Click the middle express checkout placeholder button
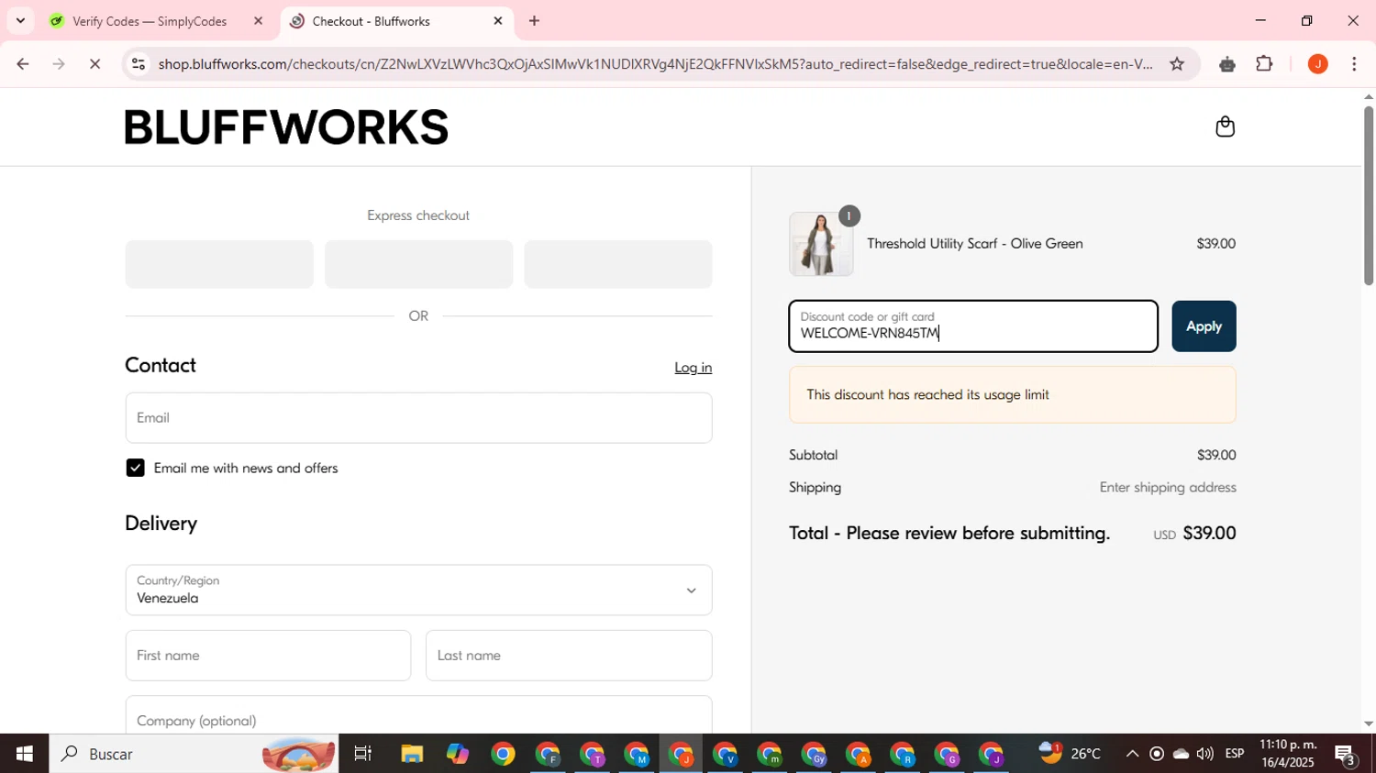Viewport: 1376px width, 773px height. coord(418,264)
